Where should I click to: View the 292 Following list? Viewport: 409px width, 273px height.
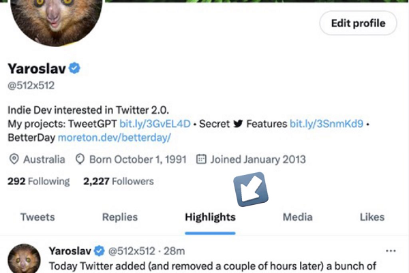point(38,182)
